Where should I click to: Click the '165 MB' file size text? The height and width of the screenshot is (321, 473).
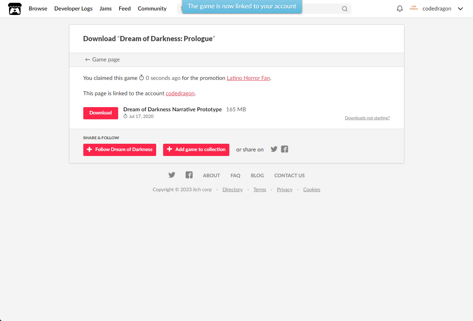coord(236,110)
